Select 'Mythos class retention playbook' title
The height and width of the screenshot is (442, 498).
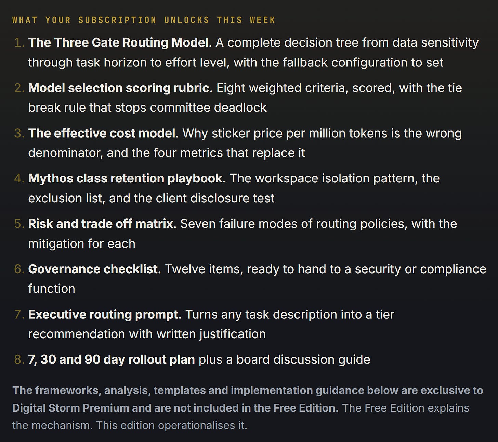(126, 178)
